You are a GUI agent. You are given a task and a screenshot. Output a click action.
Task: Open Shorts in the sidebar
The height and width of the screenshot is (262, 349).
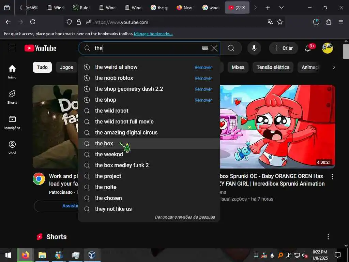click(12, 97)
